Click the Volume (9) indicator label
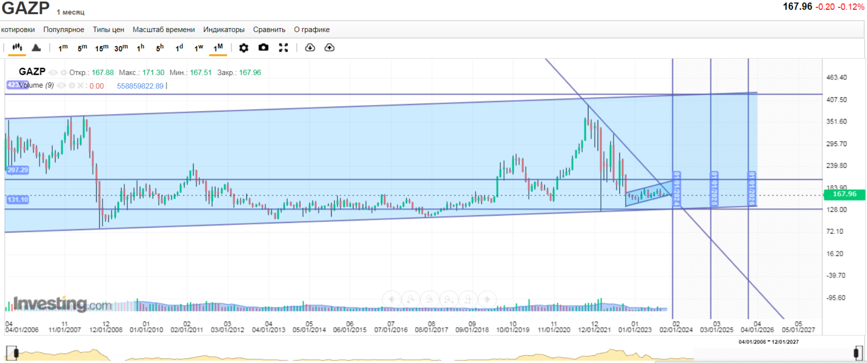867x363 pixels. tap(36, 86)
